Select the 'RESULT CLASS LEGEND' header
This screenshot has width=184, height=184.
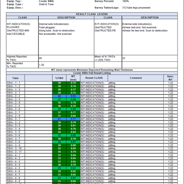pyautogui.click(x=92, y=14)
